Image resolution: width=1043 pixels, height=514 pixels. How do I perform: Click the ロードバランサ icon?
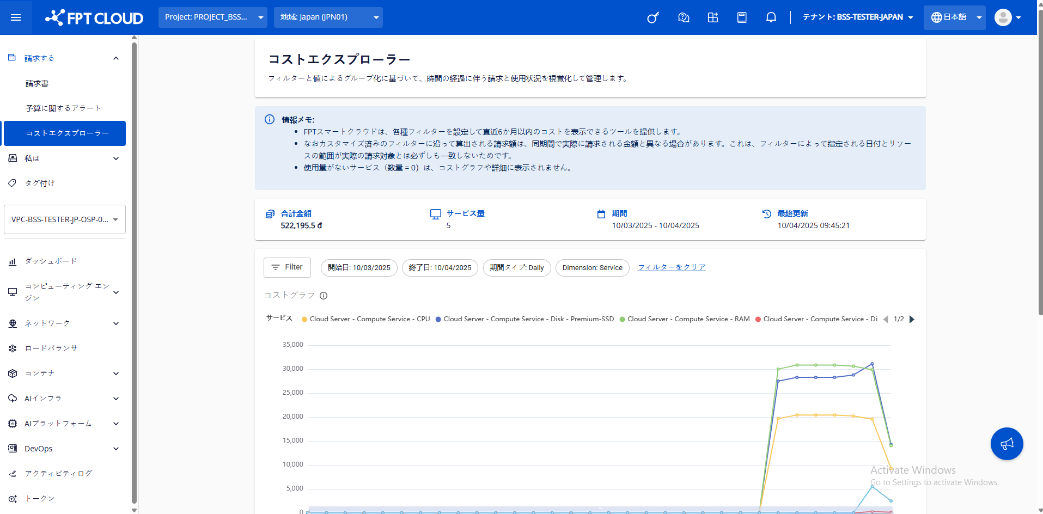point(13,348)
